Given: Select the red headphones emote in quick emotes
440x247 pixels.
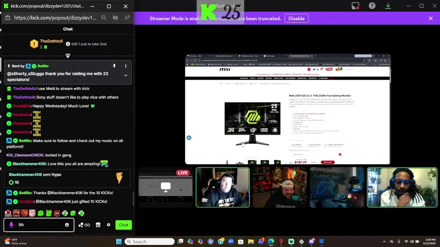Looking at the screenshot, I should pyautogui.click(x=8, y=213).
